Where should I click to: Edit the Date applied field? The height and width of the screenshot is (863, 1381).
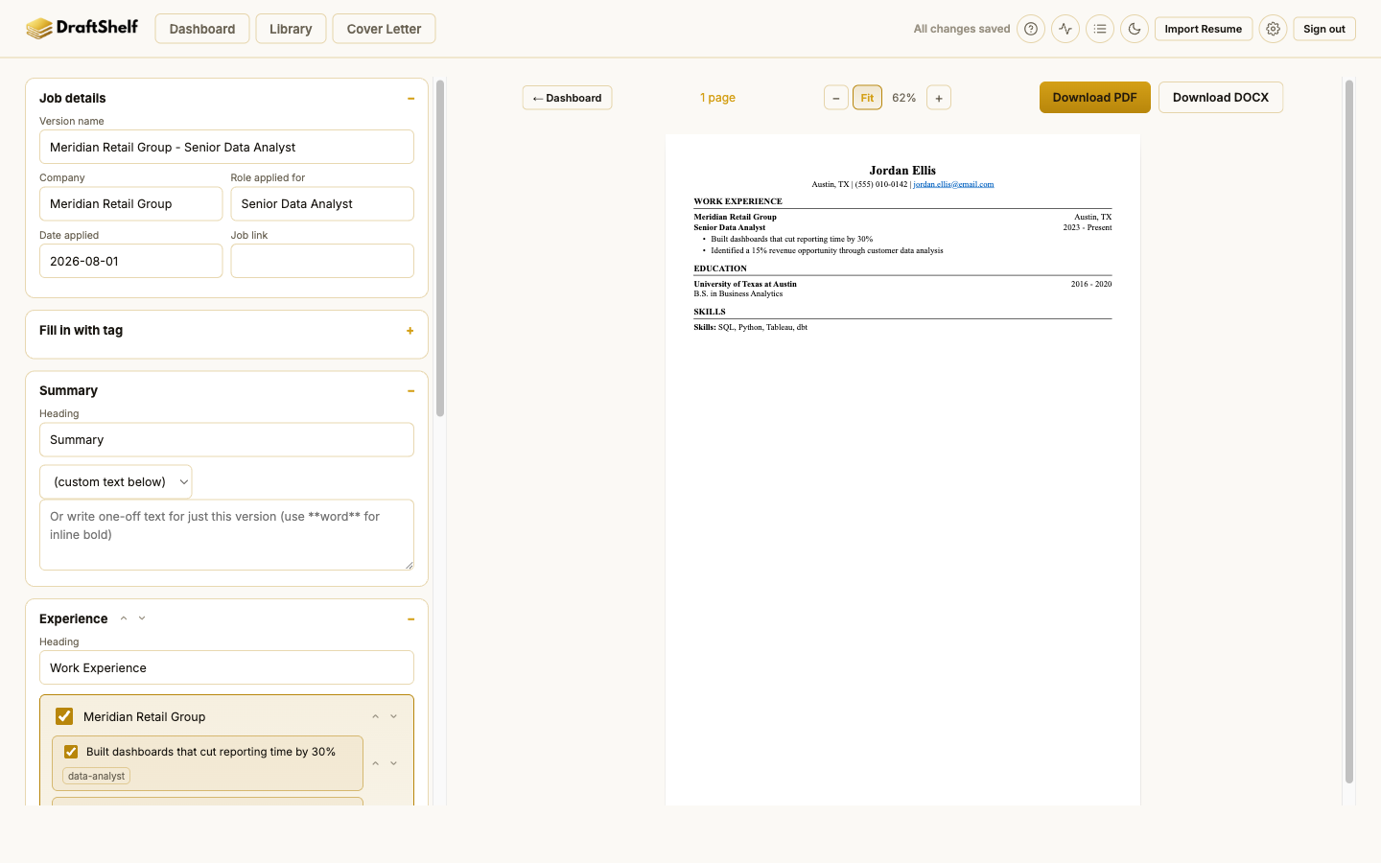pos(130,261)
